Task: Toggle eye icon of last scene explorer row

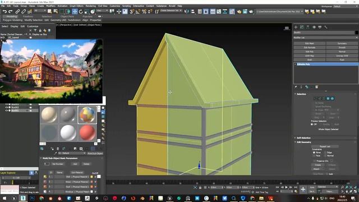Action: 7,111
